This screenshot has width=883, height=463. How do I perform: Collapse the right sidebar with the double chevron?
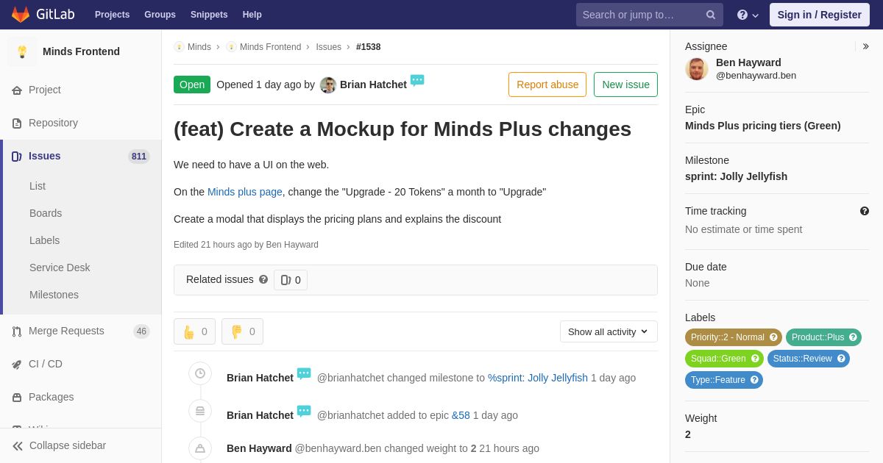click(x=865, y=46)
